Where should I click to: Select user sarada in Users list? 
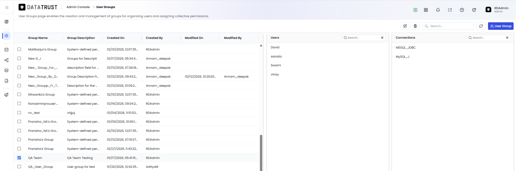tap(276, 56)
